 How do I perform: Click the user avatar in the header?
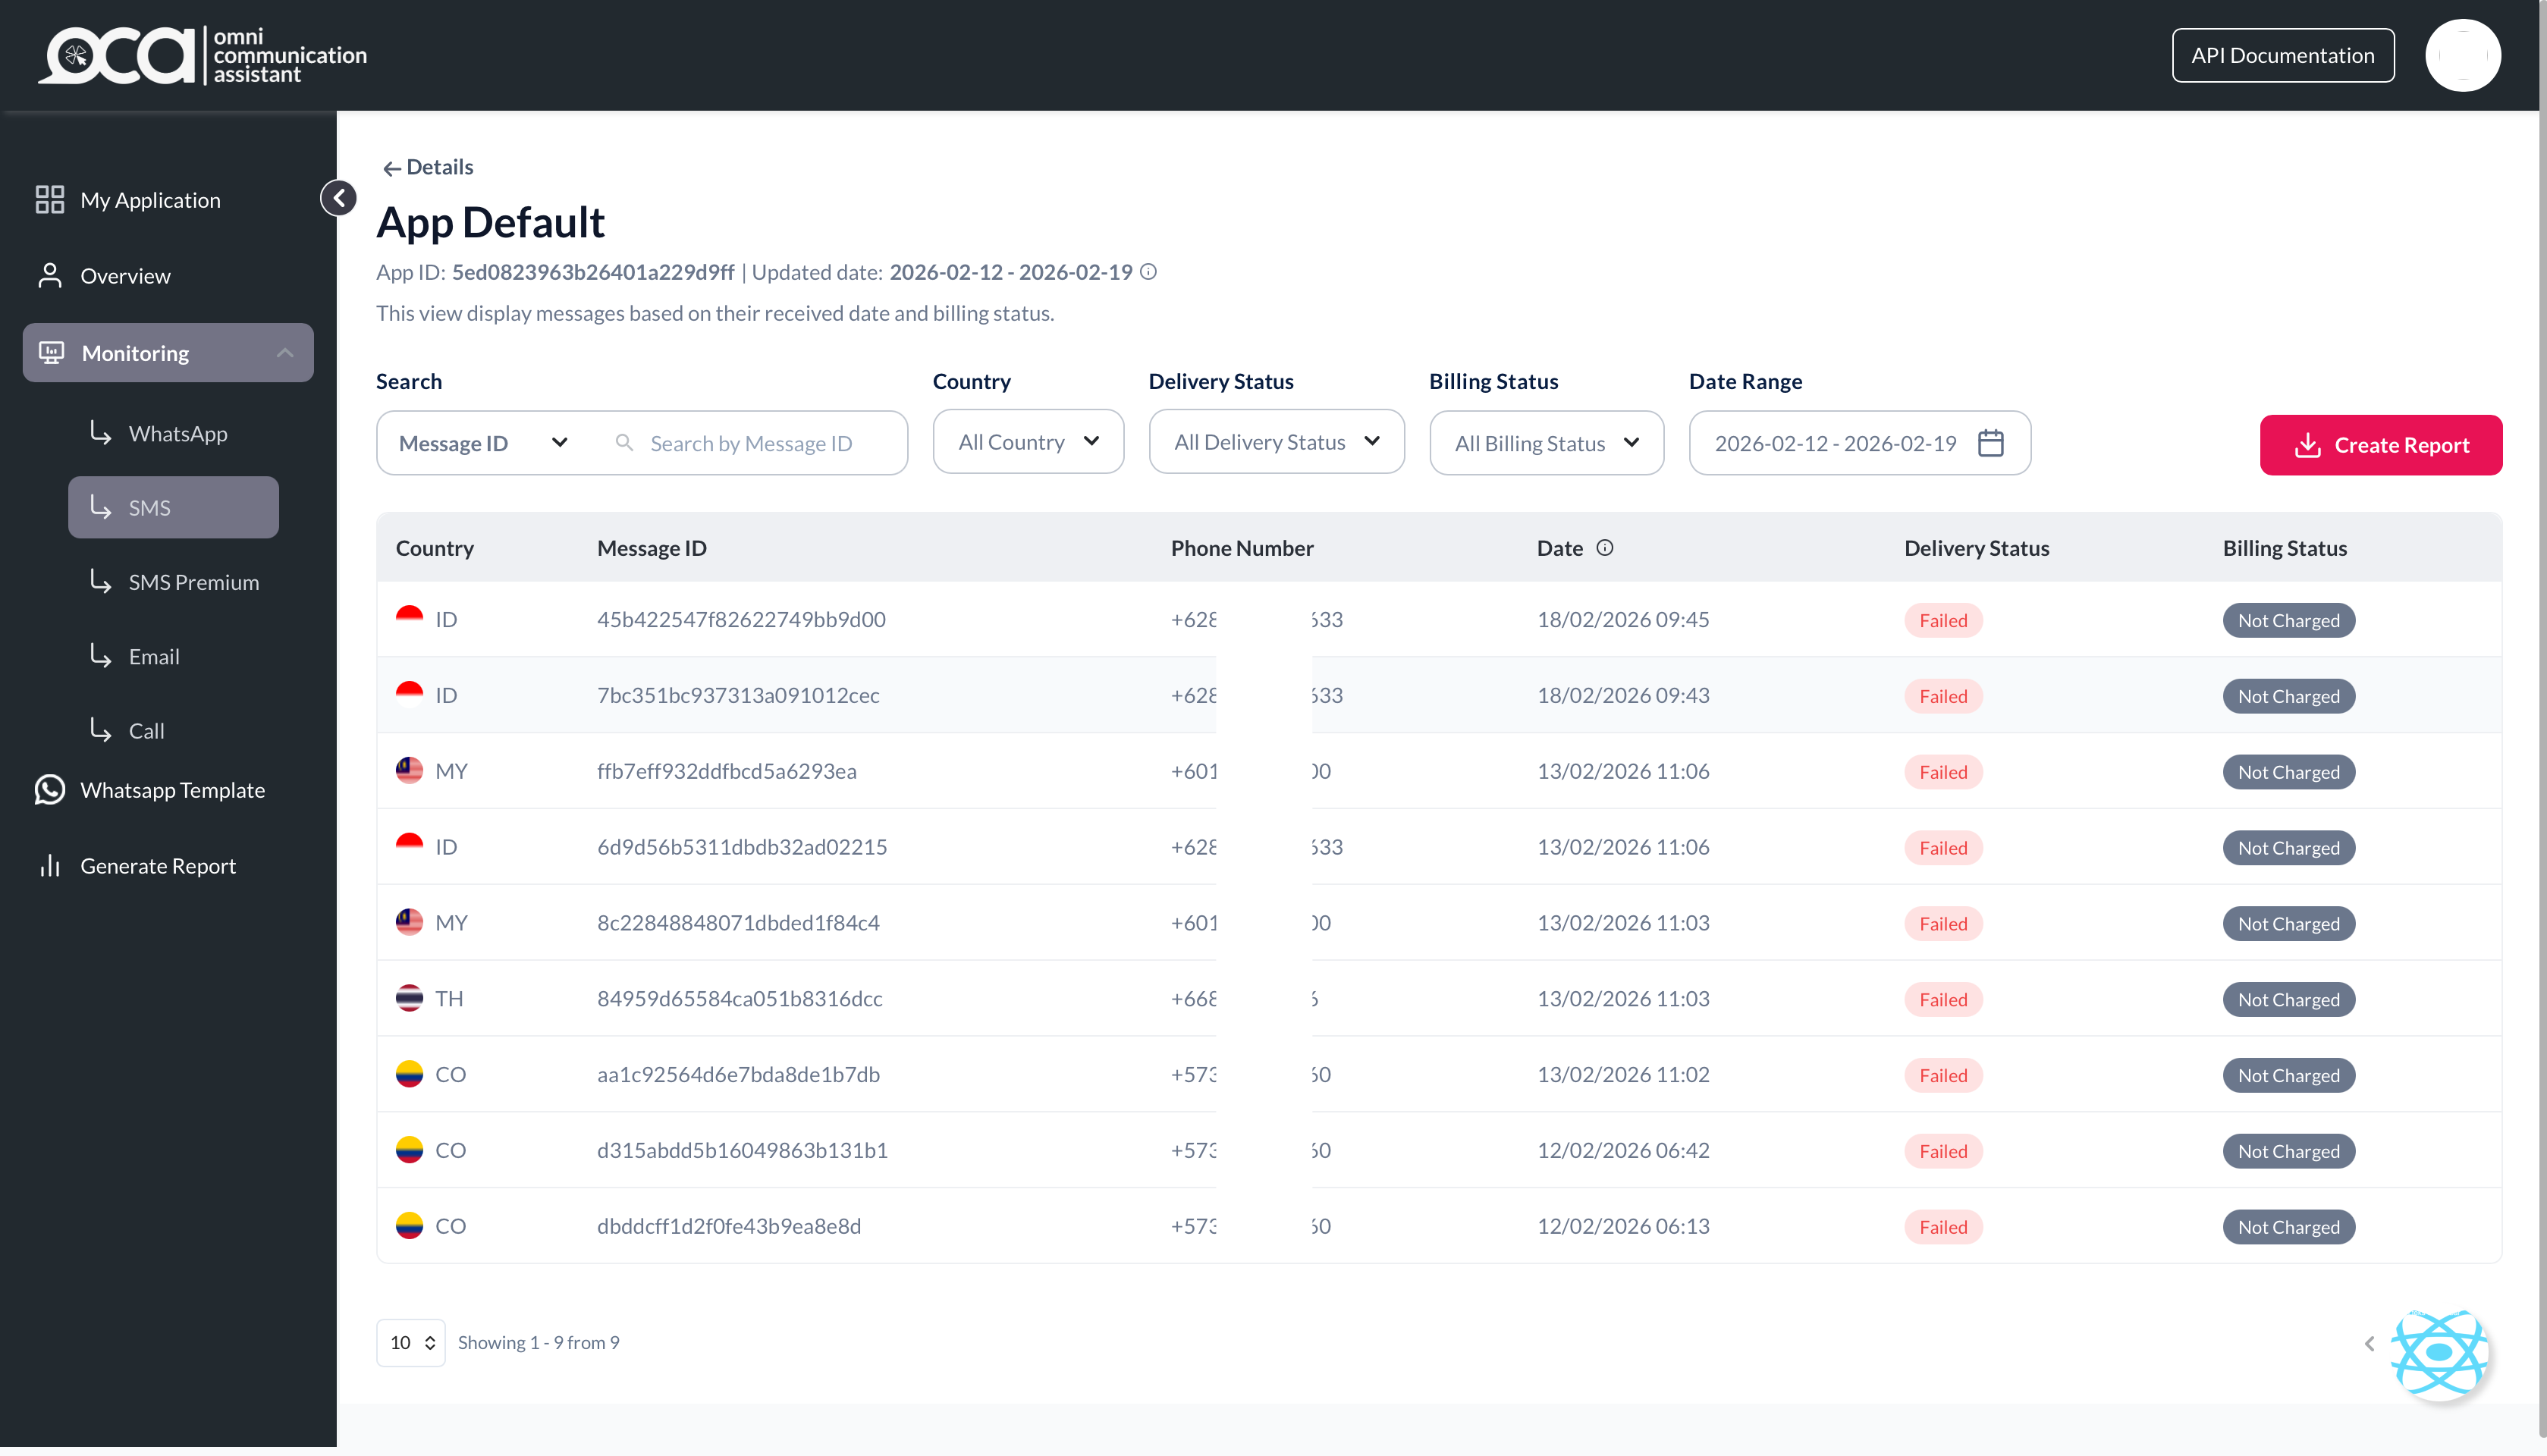coord(2462,55)
